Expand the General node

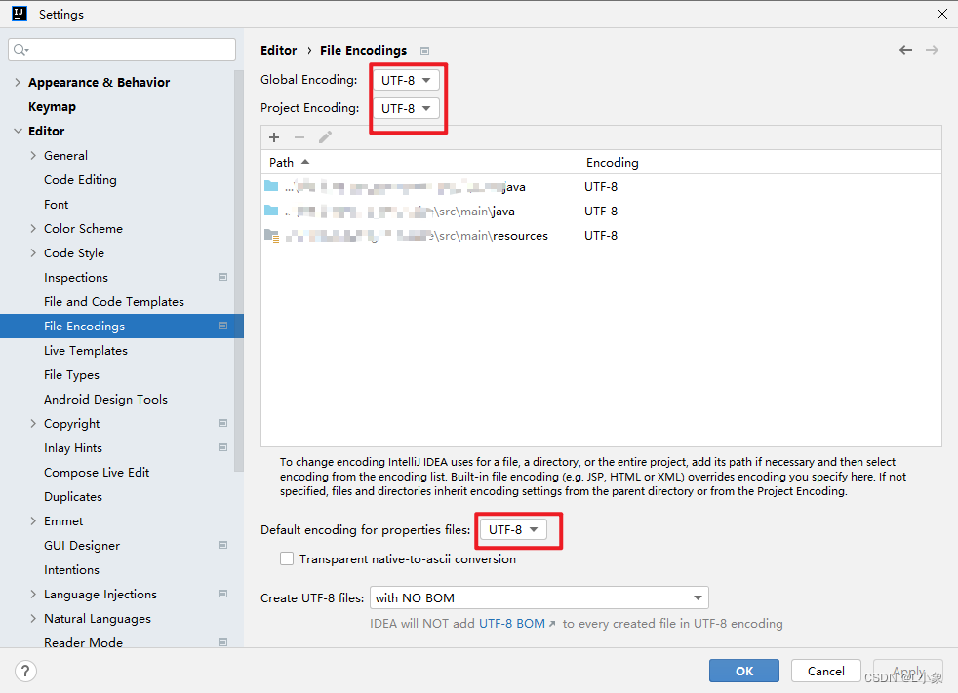click(x=33, y=156)
